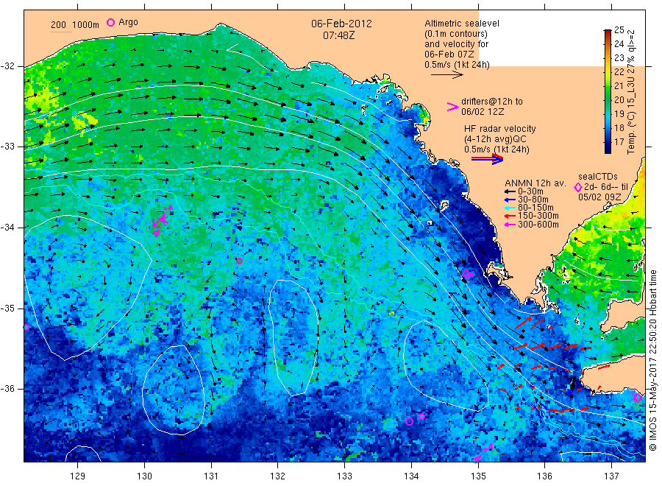The width and height of the screenshot is (662, 486).
Task: Click the 'sealCTDs' label
Action: (598, 177)
